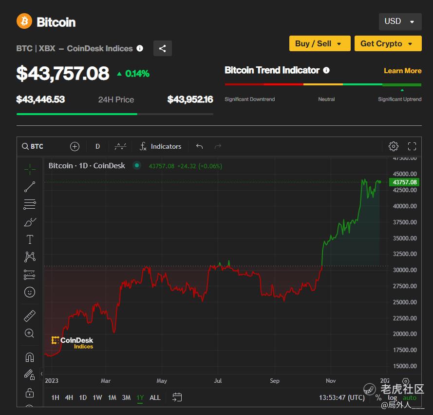Image resolution: width=433 pixels, height=415 pixels.
Task: Select the brush drawing tool
Action: (x=30, y=222)
